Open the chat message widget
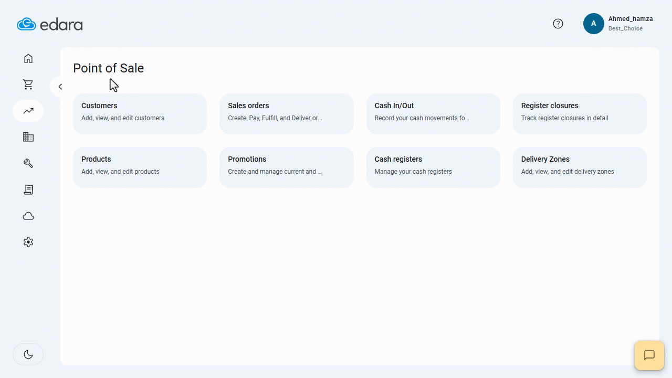 tap(649, 355)
